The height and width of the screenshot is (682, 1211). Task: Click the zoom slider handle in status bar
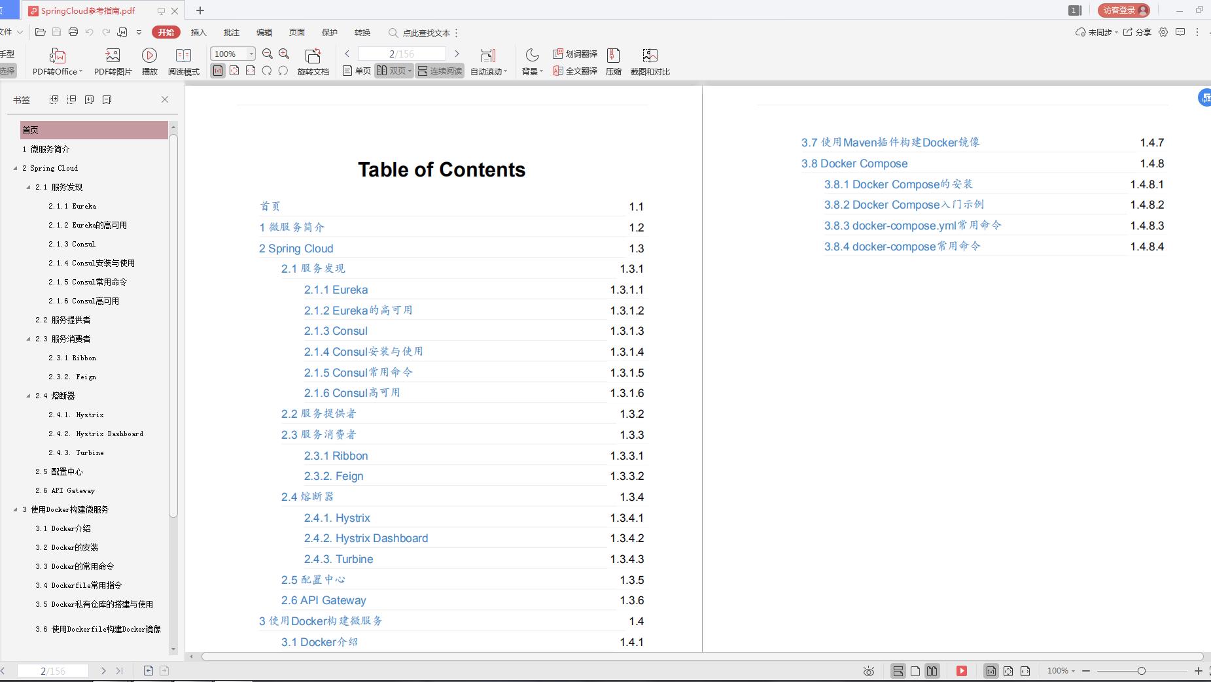[x=1142, y=671]
